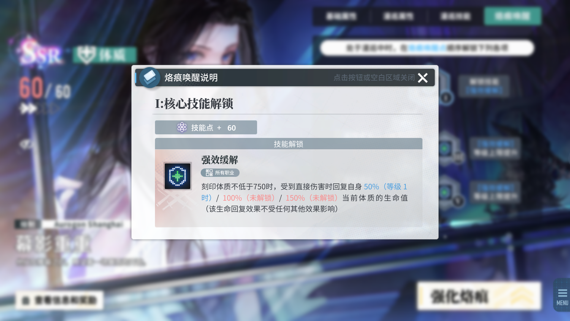The width and height of the screenshot is (570, 321).
Task: Open the label beside the bottom node
Action: click(x=495, y=192)
